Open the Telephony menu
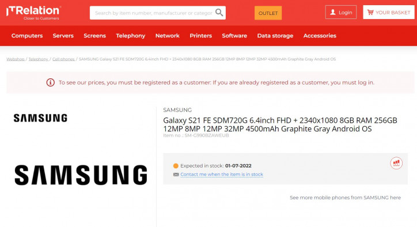Screen dimensions: 417x227 pos(131,36)
